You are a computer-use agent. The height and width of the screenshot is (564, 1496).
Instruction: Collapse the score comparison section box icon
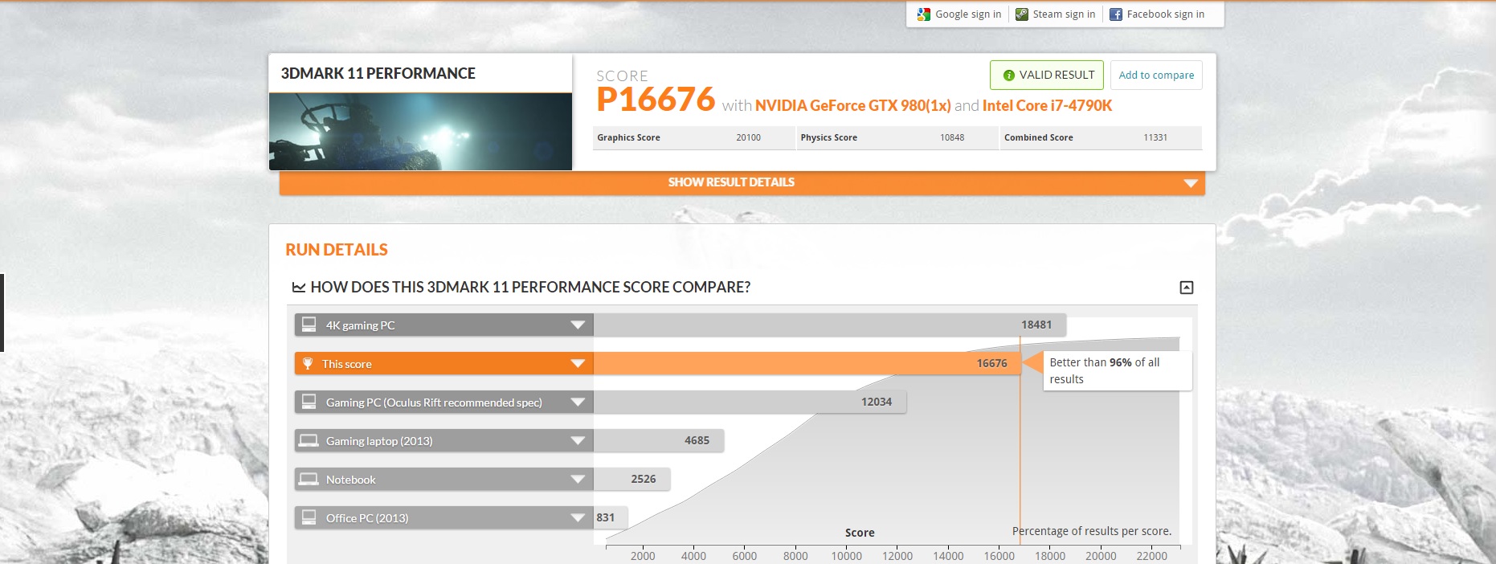click(1186, 288)
